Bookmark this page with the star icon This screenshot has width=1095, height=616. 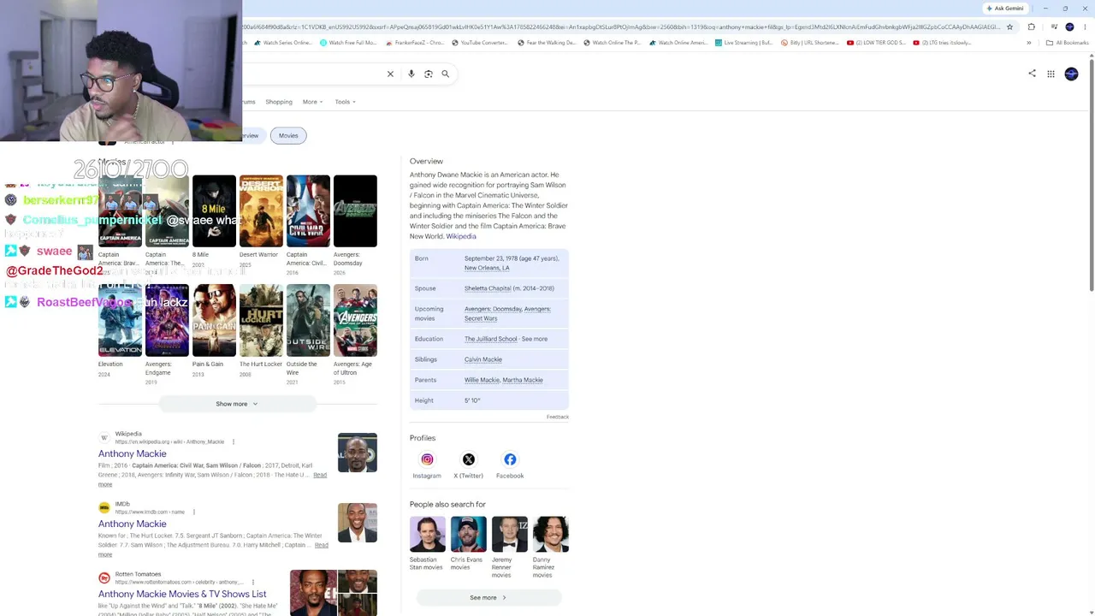point(1009,27)
